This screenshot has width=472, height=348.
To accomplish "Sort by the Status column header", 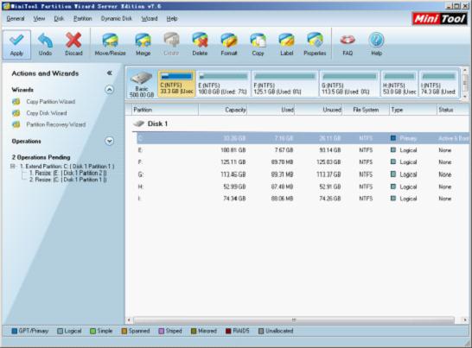I will 453,110.
